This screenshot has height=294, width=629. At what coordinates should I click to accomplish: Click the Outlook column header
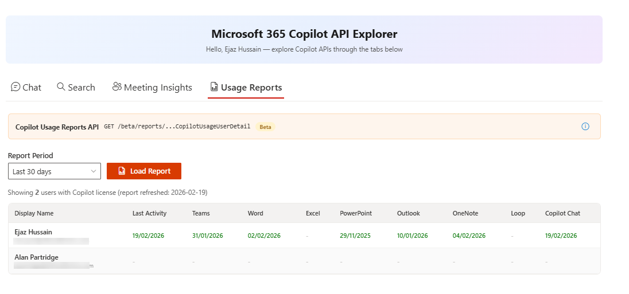(x=409, y=213)
